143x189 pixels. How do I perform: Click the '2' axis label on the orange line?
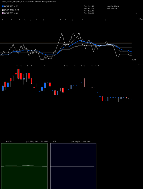[x=136, y=14]
